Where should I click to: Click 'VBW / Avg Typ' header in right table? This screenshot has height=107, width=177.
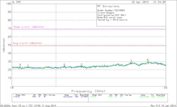pos(126,95)
